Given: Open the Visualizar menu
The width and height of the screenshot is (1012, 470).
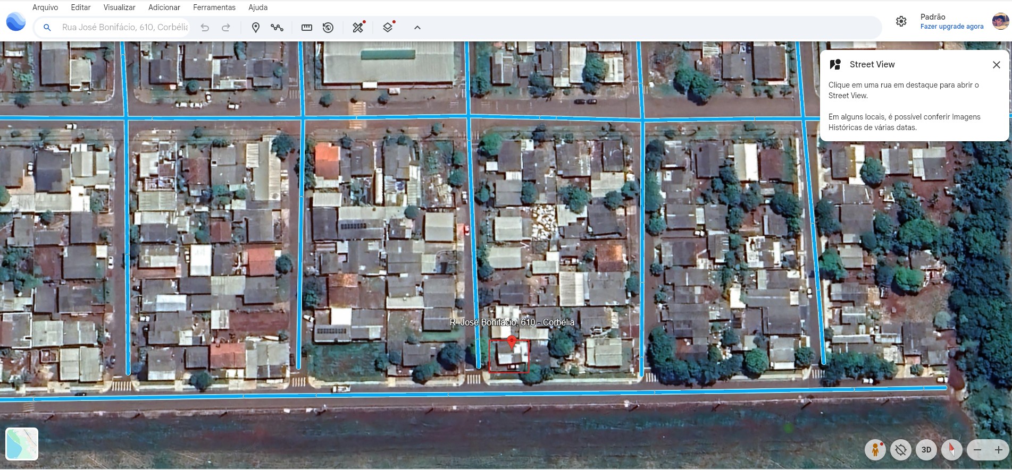Looking at the screenshot, I should (x=119, y=7).
